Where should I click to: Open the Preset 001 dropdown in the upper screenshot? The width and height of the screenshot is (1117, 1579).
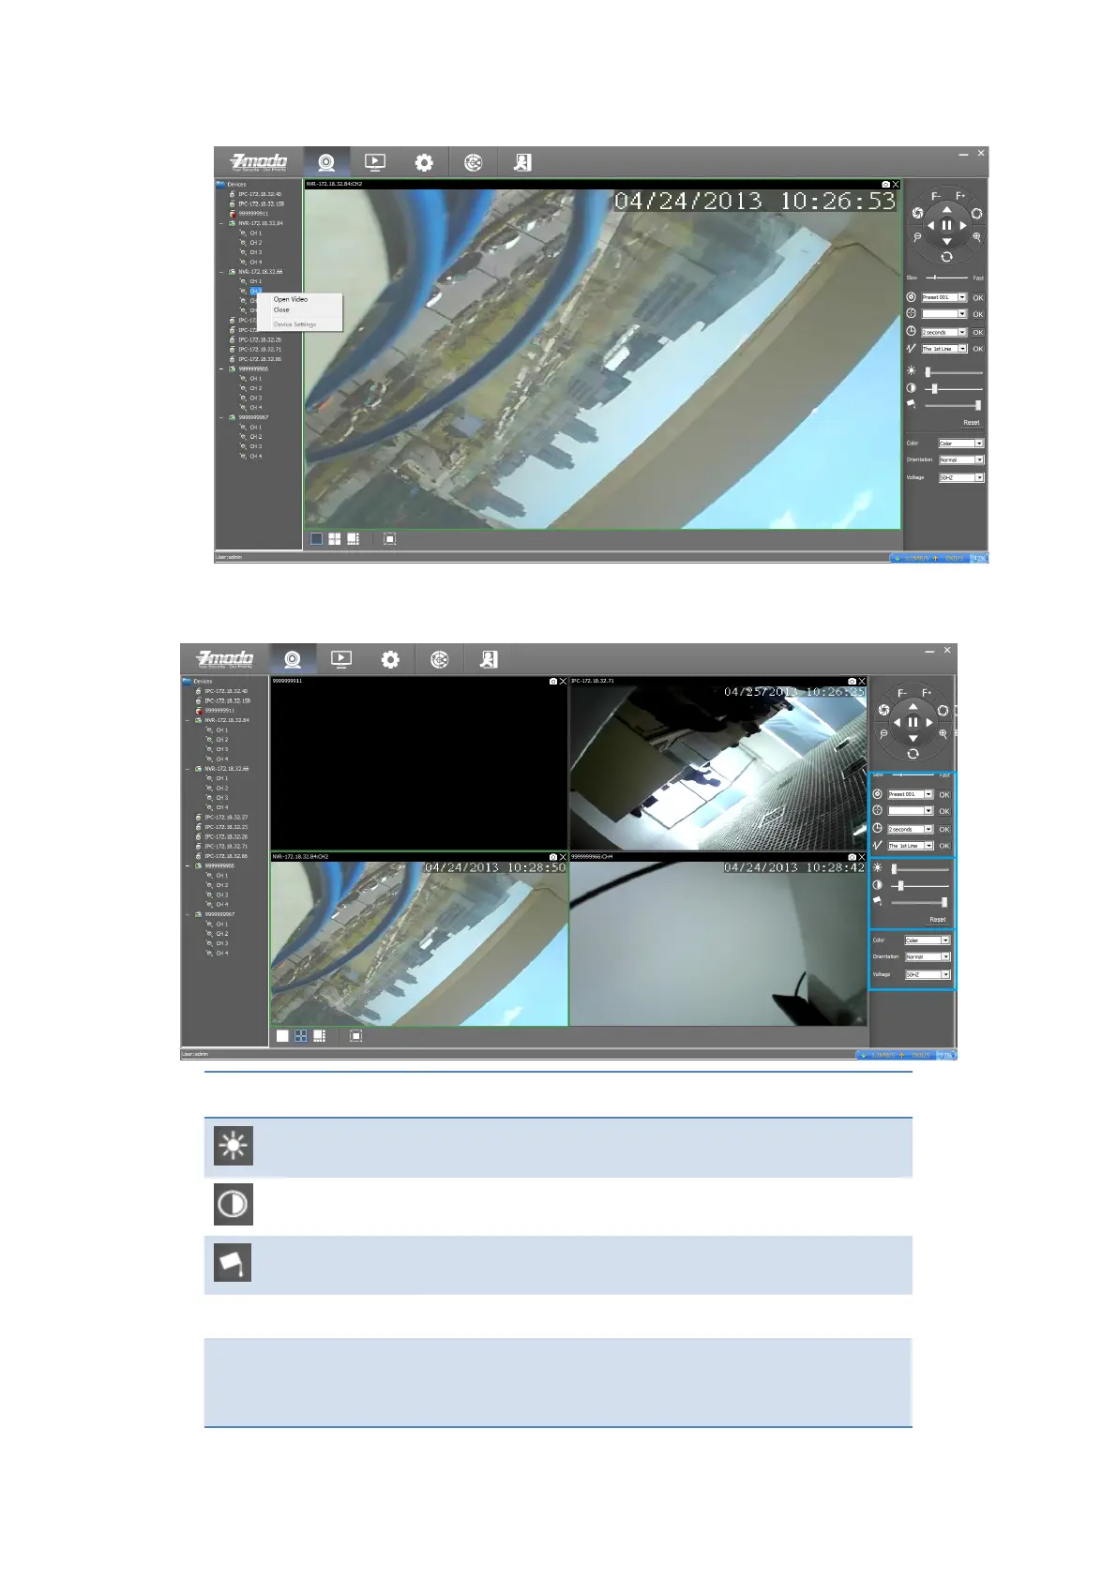961,297
